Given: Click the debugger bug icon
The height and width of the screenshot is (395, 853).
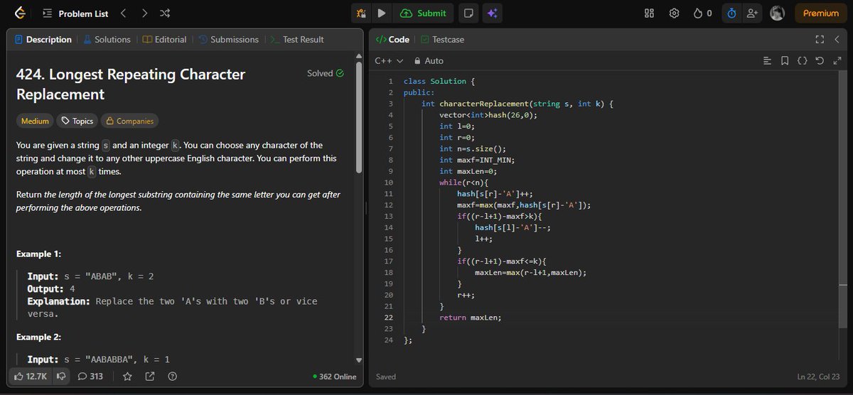Looking at the screenshot, I should click(361, 13).
